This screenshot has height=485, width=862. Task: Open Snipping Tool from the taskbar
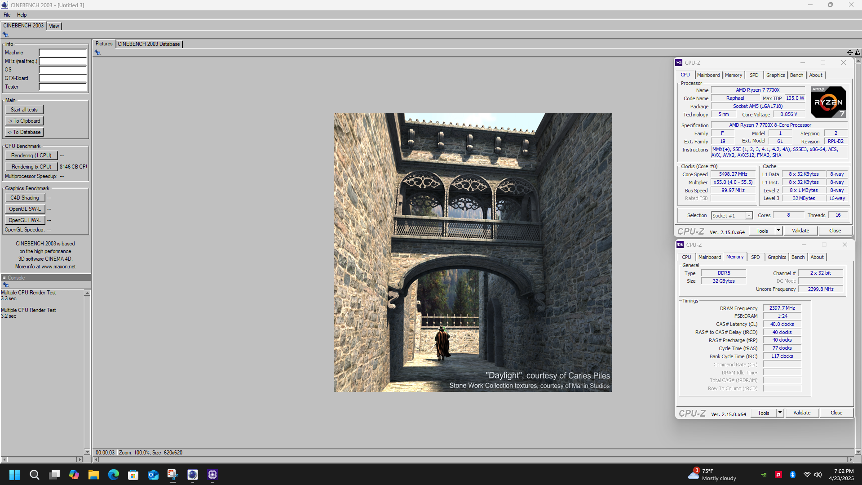coord(173,475)
